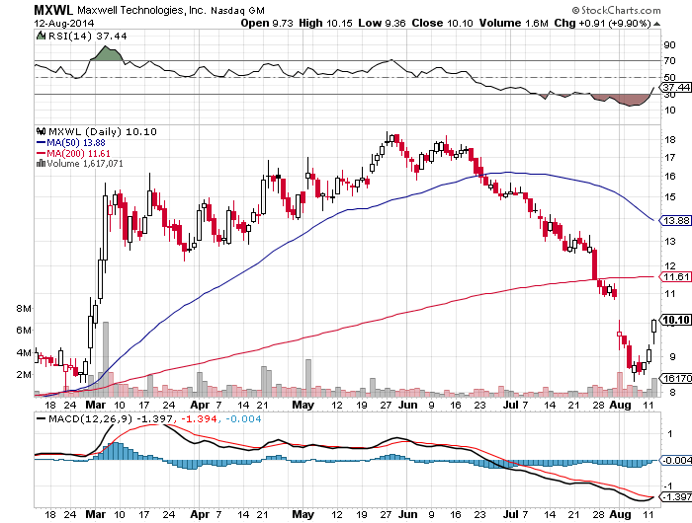Click the 37.44 value tag on the RSI axis
The width and height of the screenshot is (692, 523).
(675, 87)
